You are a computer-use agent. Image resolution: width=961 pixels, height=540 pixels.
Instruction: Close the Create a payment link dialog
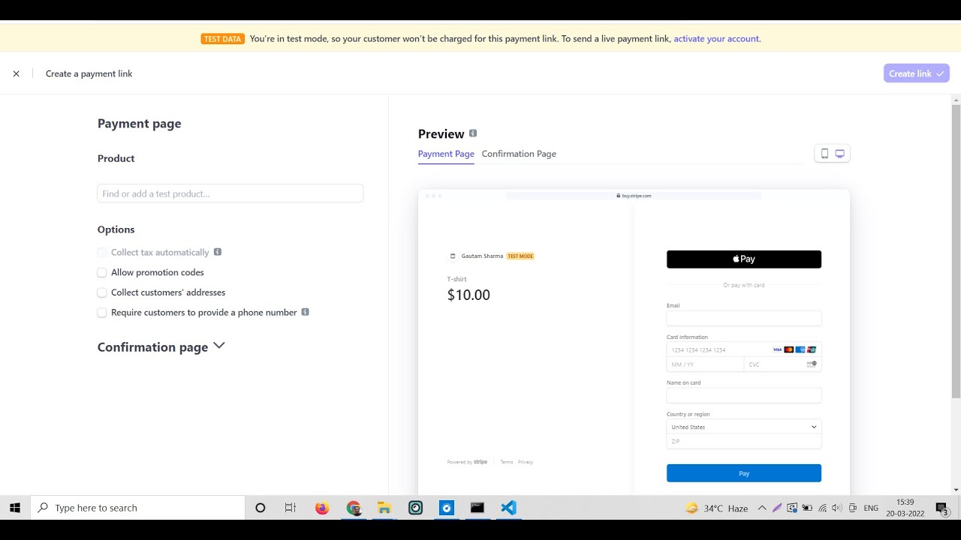click(x=17, y=73)
